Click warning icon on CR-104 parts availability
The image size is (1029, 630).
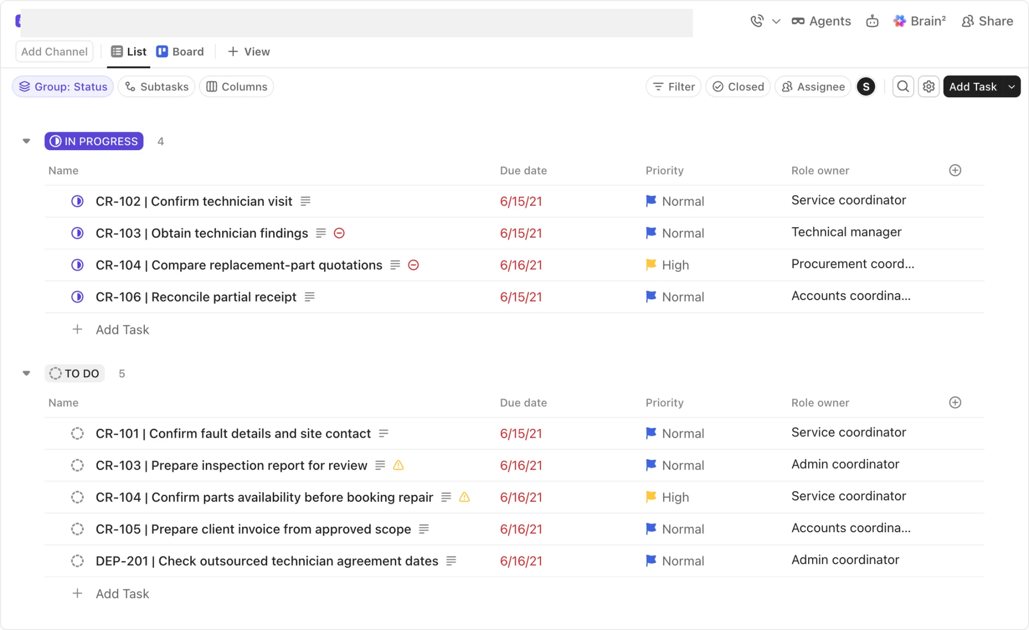click(x=464, y=497)
